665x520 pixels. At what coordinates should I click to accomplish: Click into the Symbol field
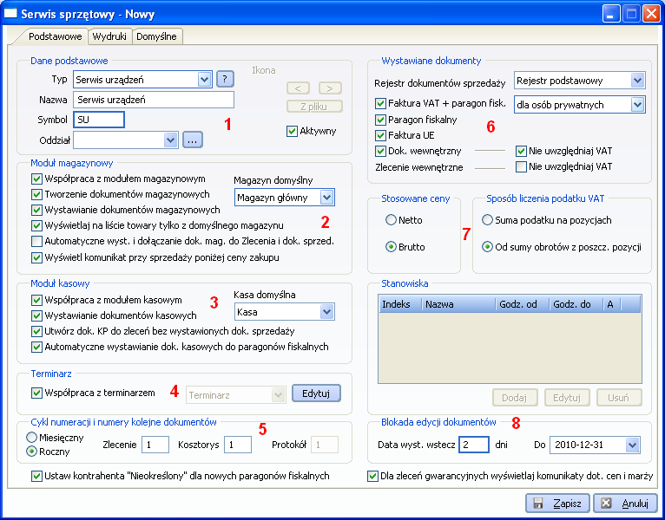(99, 120)
